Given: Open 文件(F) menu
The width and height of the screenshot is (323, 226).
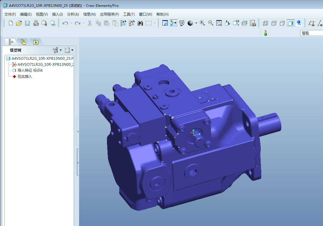Looking at the screenshot, I should (x=10, y=14).
